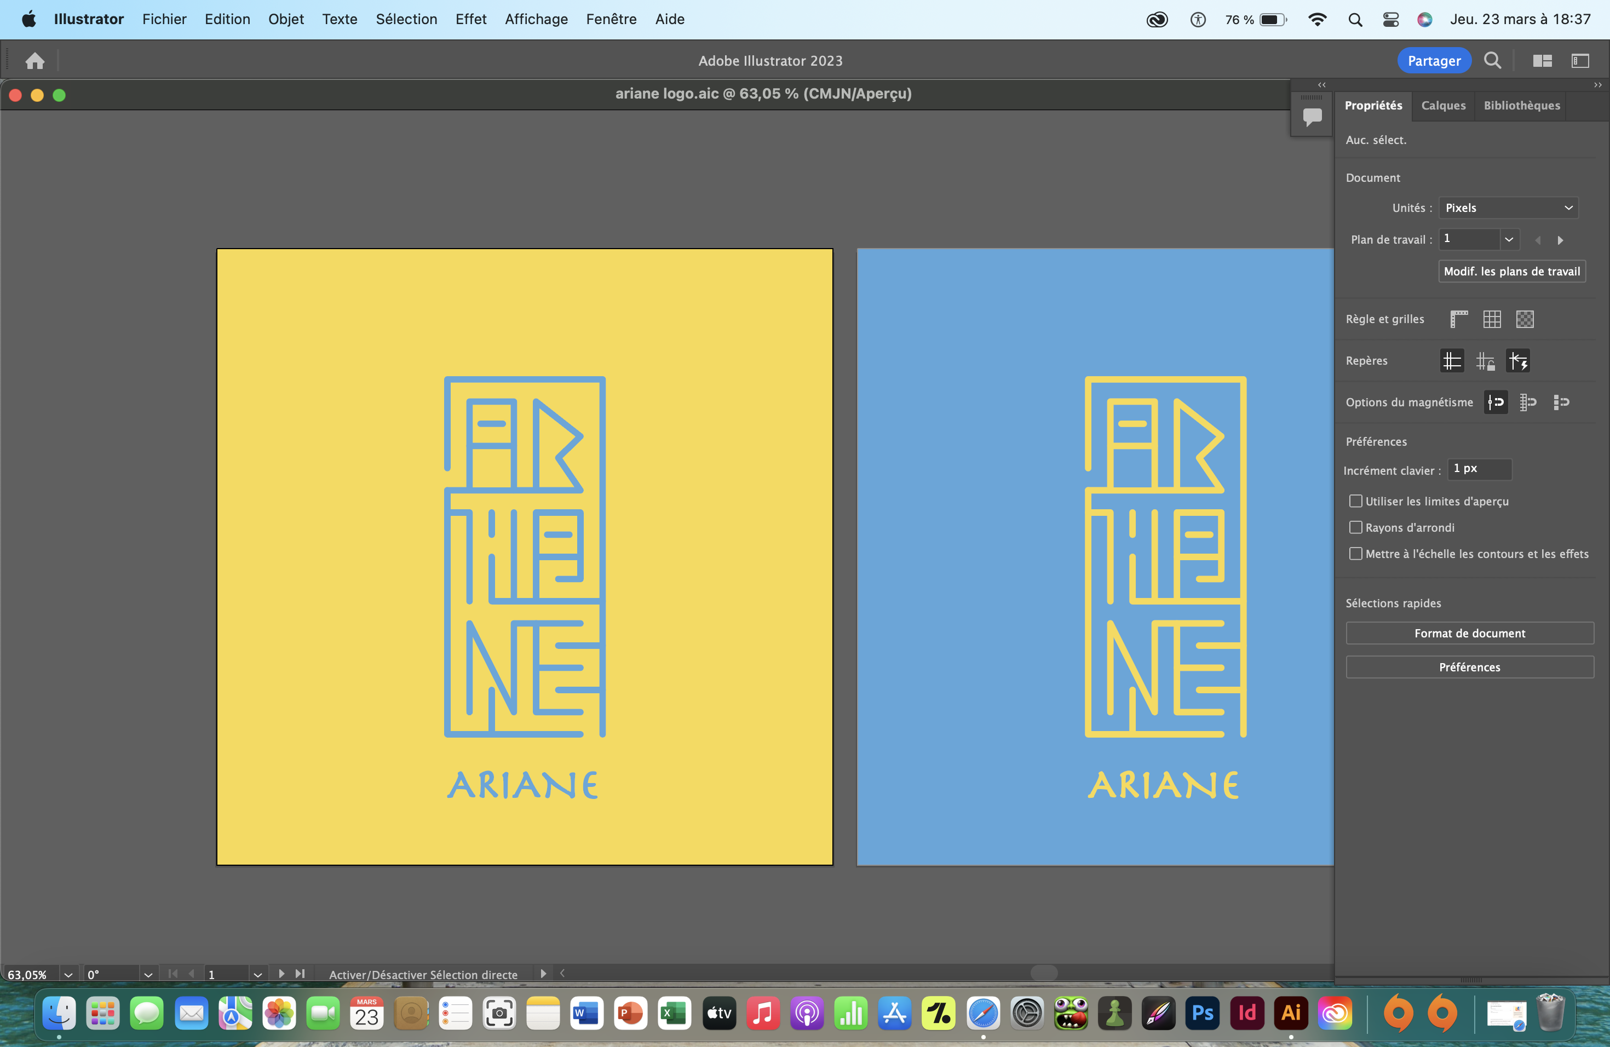Check 'Mettre à l'échelle les contours et les effets'

pyautogui.click(x=1356, y=553)
